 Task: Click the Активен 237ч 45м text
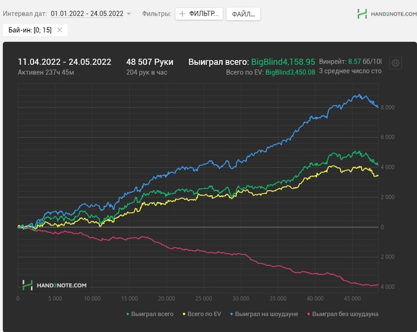click(46, 72)
